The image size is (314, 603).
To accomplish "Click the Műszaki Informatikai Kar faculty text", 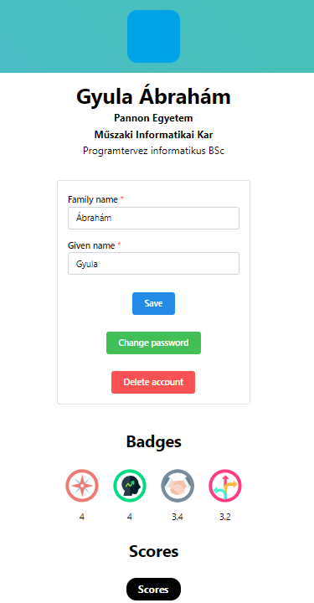I will coord(153,135).
